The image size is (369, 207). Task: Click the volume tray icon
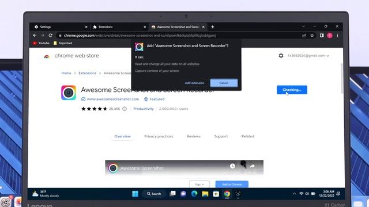click(307, 194)
